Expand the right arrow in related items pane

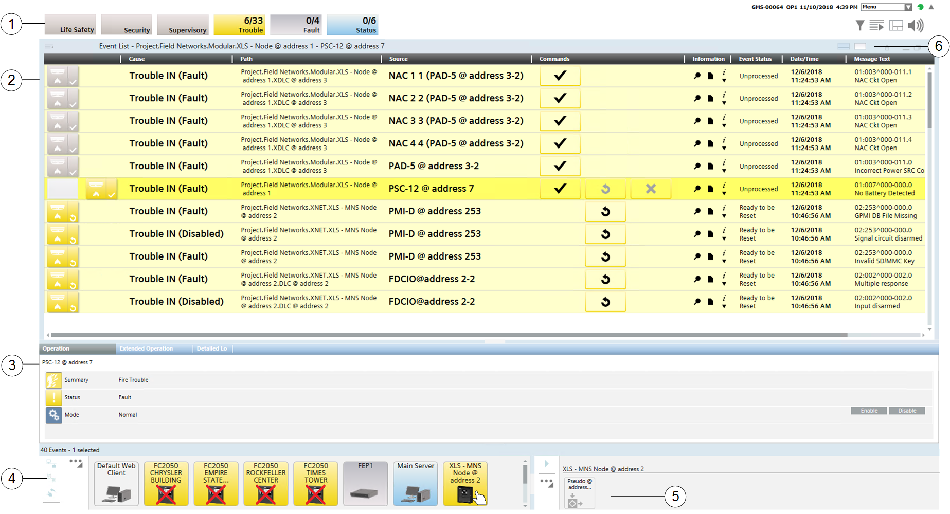[x=546, y=464]
